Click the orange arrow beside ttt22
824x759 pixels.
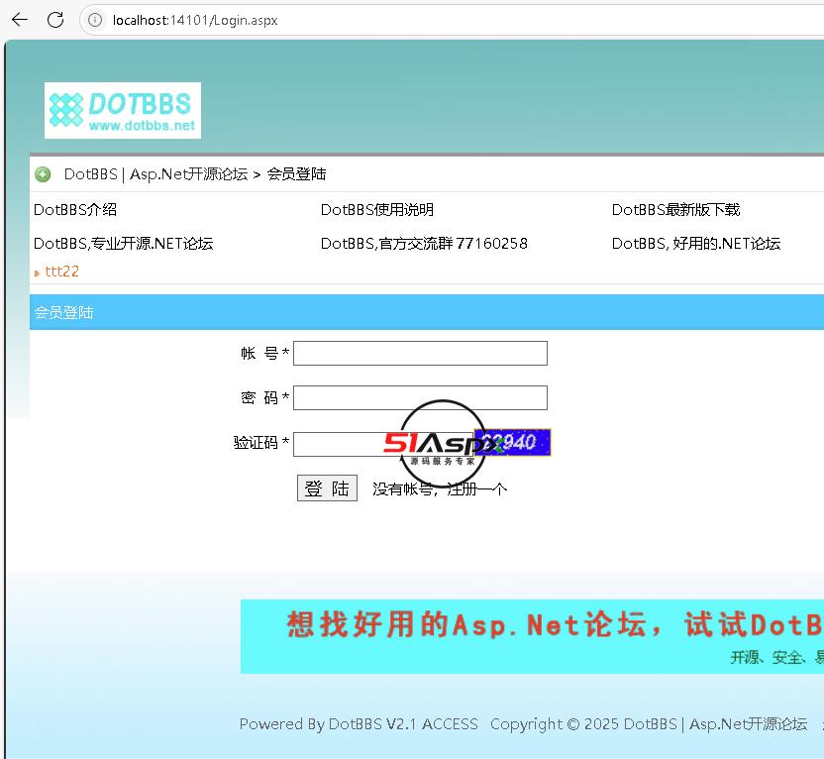coord(37,272)
